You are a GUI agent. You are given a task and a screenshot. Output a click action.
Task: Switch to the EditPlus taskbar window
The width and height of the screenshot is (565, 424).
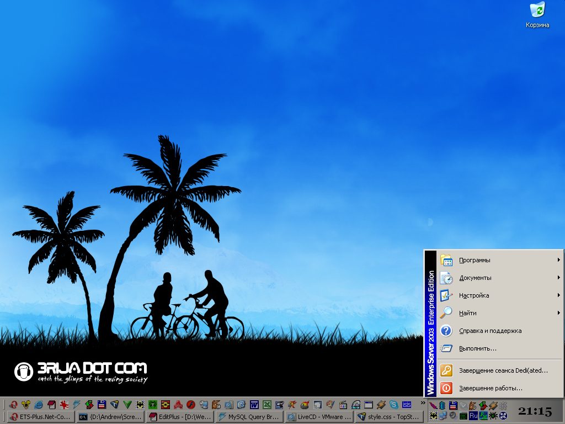click(x=178, y=417)
